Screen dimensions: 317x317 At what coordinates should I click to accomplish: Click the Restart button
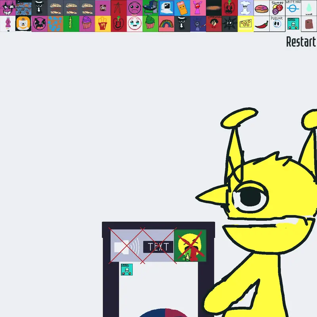pos(301,42)
